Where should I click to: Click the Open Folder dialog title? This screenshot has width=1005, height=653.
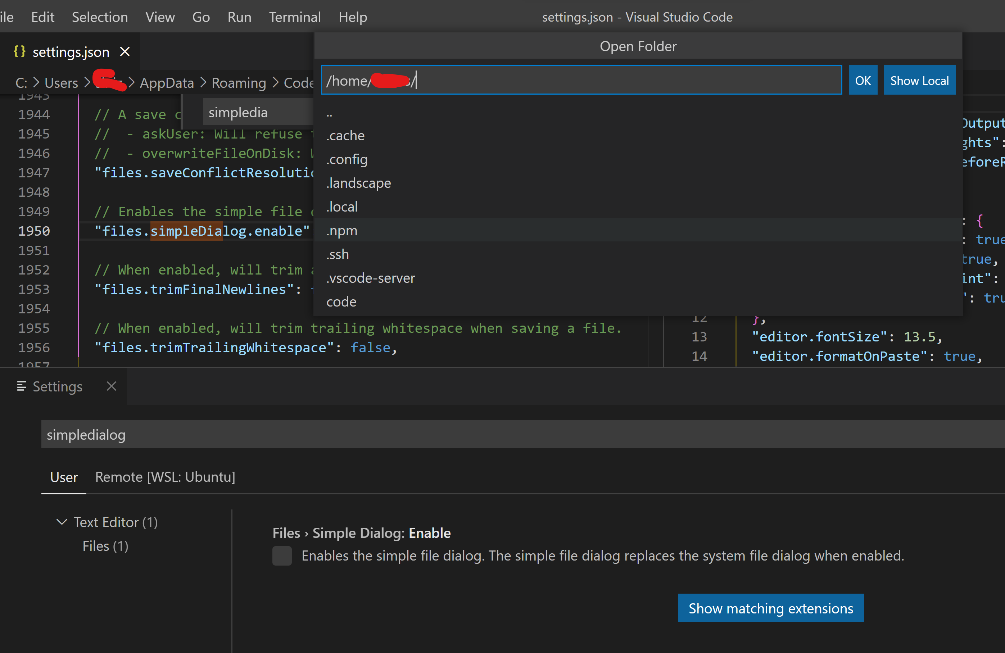pyautogui.click(x=638, y=46)
